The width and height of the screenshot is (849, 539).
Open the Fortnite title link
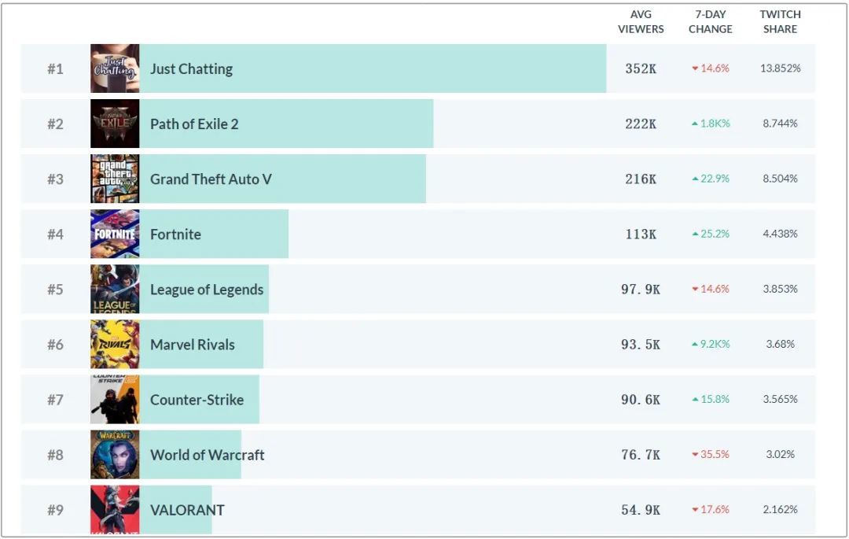pyautogui.click(x=175, y=234)
